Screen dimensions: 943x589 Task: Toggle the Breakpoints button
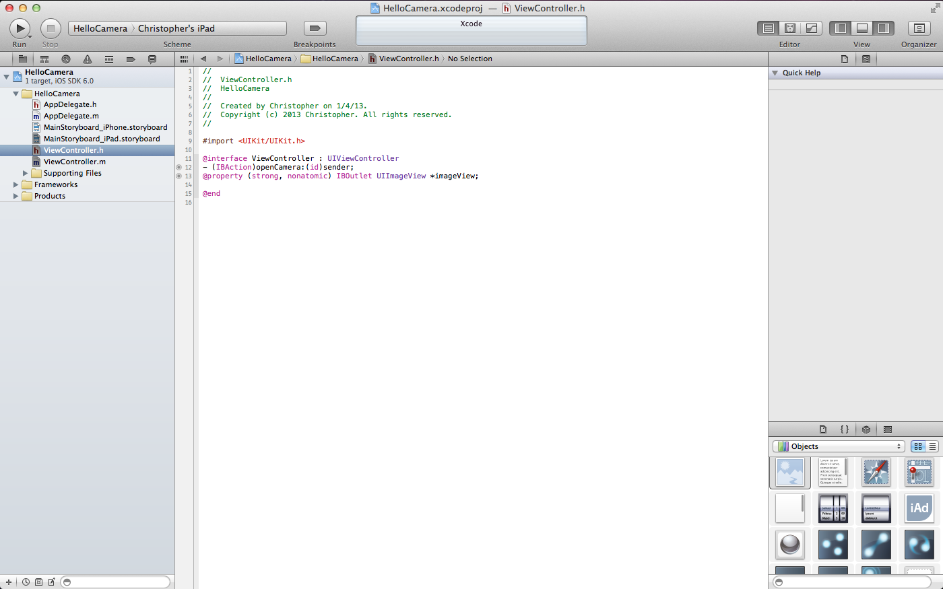[315, 28]
